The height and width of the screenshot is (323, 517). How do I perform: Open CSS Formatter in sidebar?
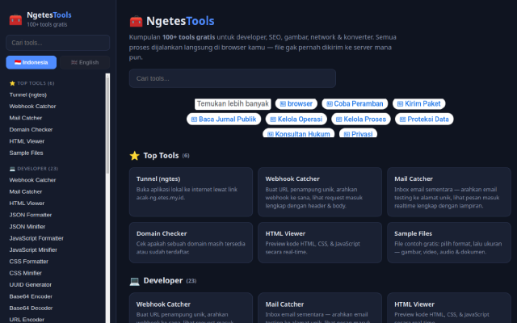click(x=29, y=262)
